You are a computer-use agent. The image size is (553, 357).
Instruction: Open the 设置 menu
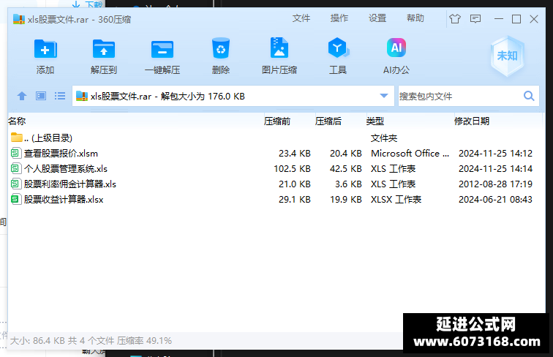click(377, 18)
